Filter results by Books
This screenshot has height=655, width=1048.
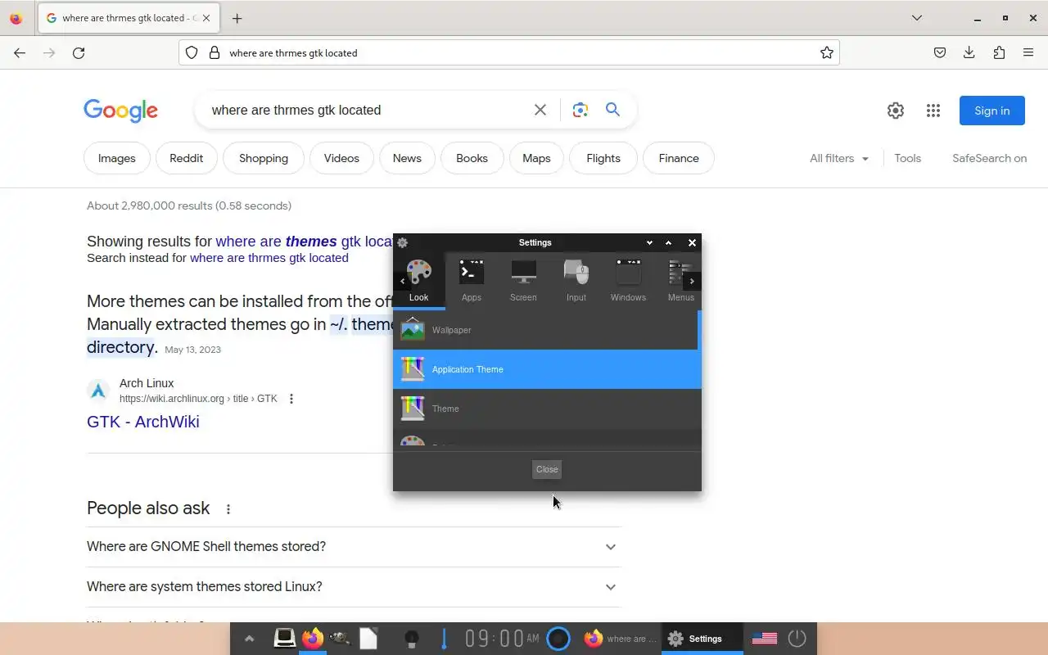(472, 158)
